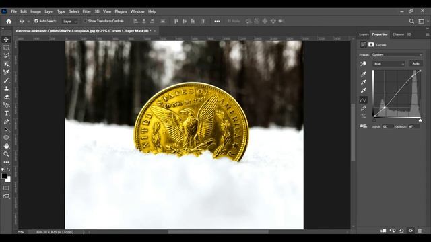
Task: Click the Search icon in the options bar
Action: tap(411, 21)
